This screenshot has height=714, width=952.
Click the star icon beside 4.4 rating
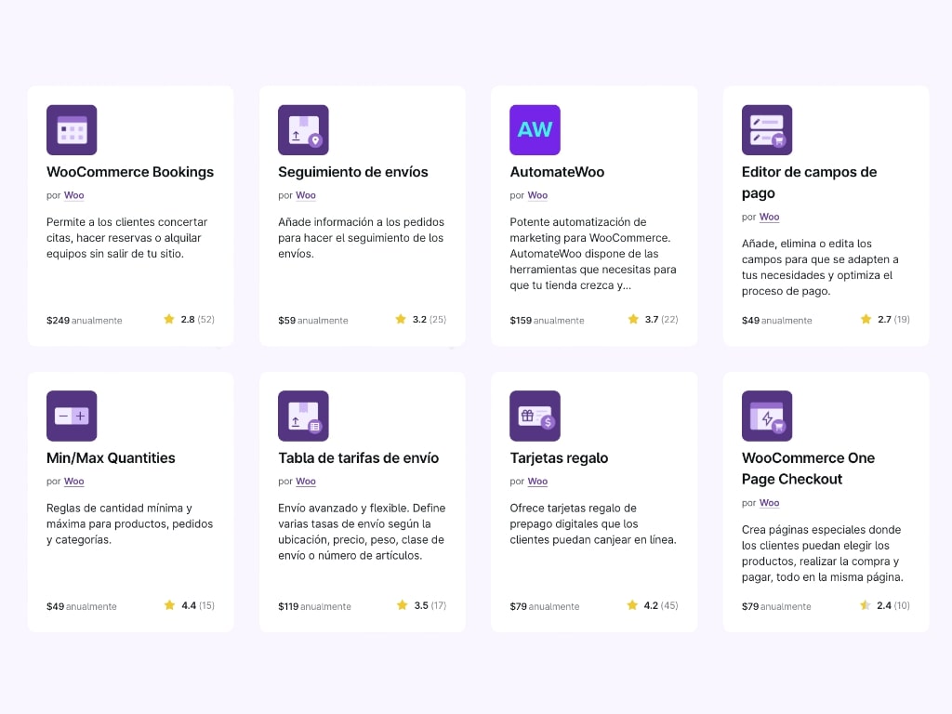[169, 605]
